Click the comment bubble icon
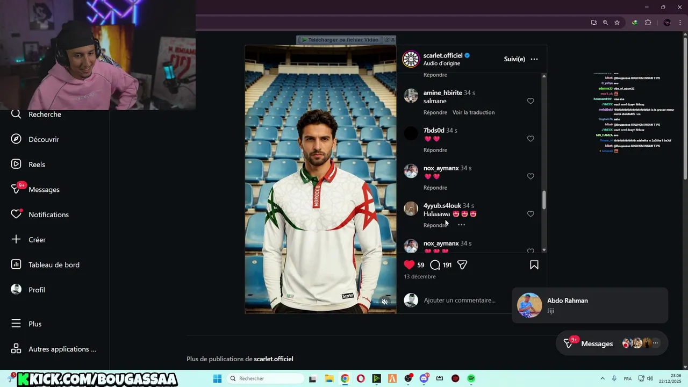Image resolution: width=688 pixels, height=387 pixels. [x=435, y=264]
